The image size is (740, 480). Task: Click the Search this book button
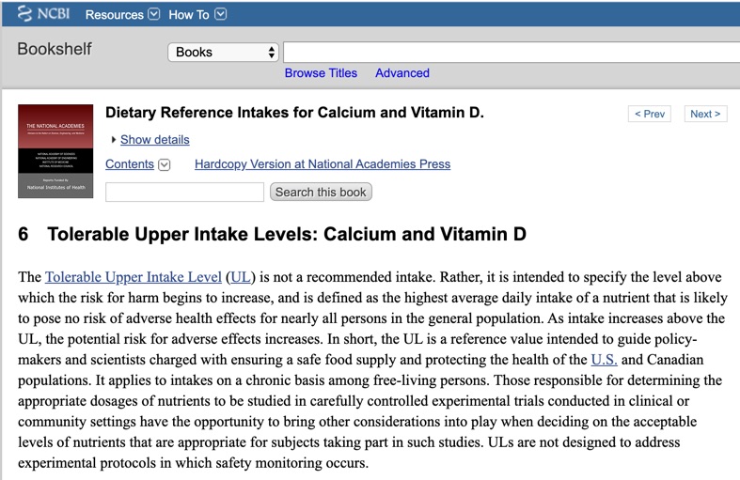click(x=321, y=192)
